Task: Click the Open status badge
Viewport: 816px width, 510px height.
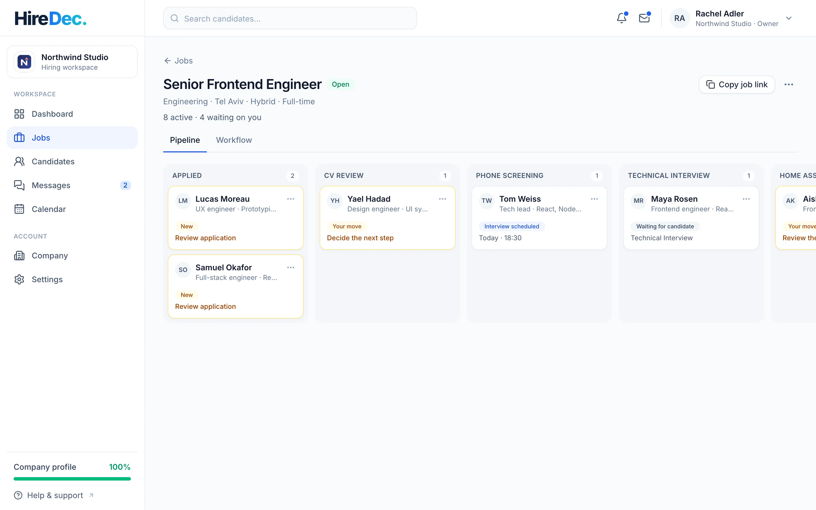Action: [x=340, y=84]
